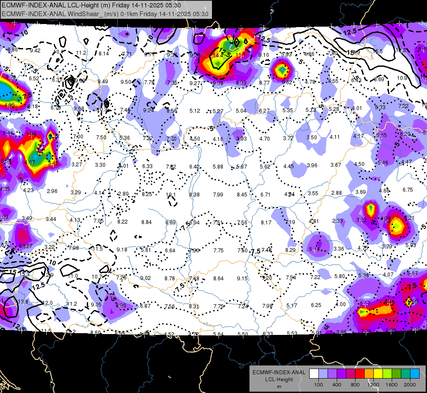Click the legend tick label 2000
Viewport: 427px width, 393px height.
410,385
